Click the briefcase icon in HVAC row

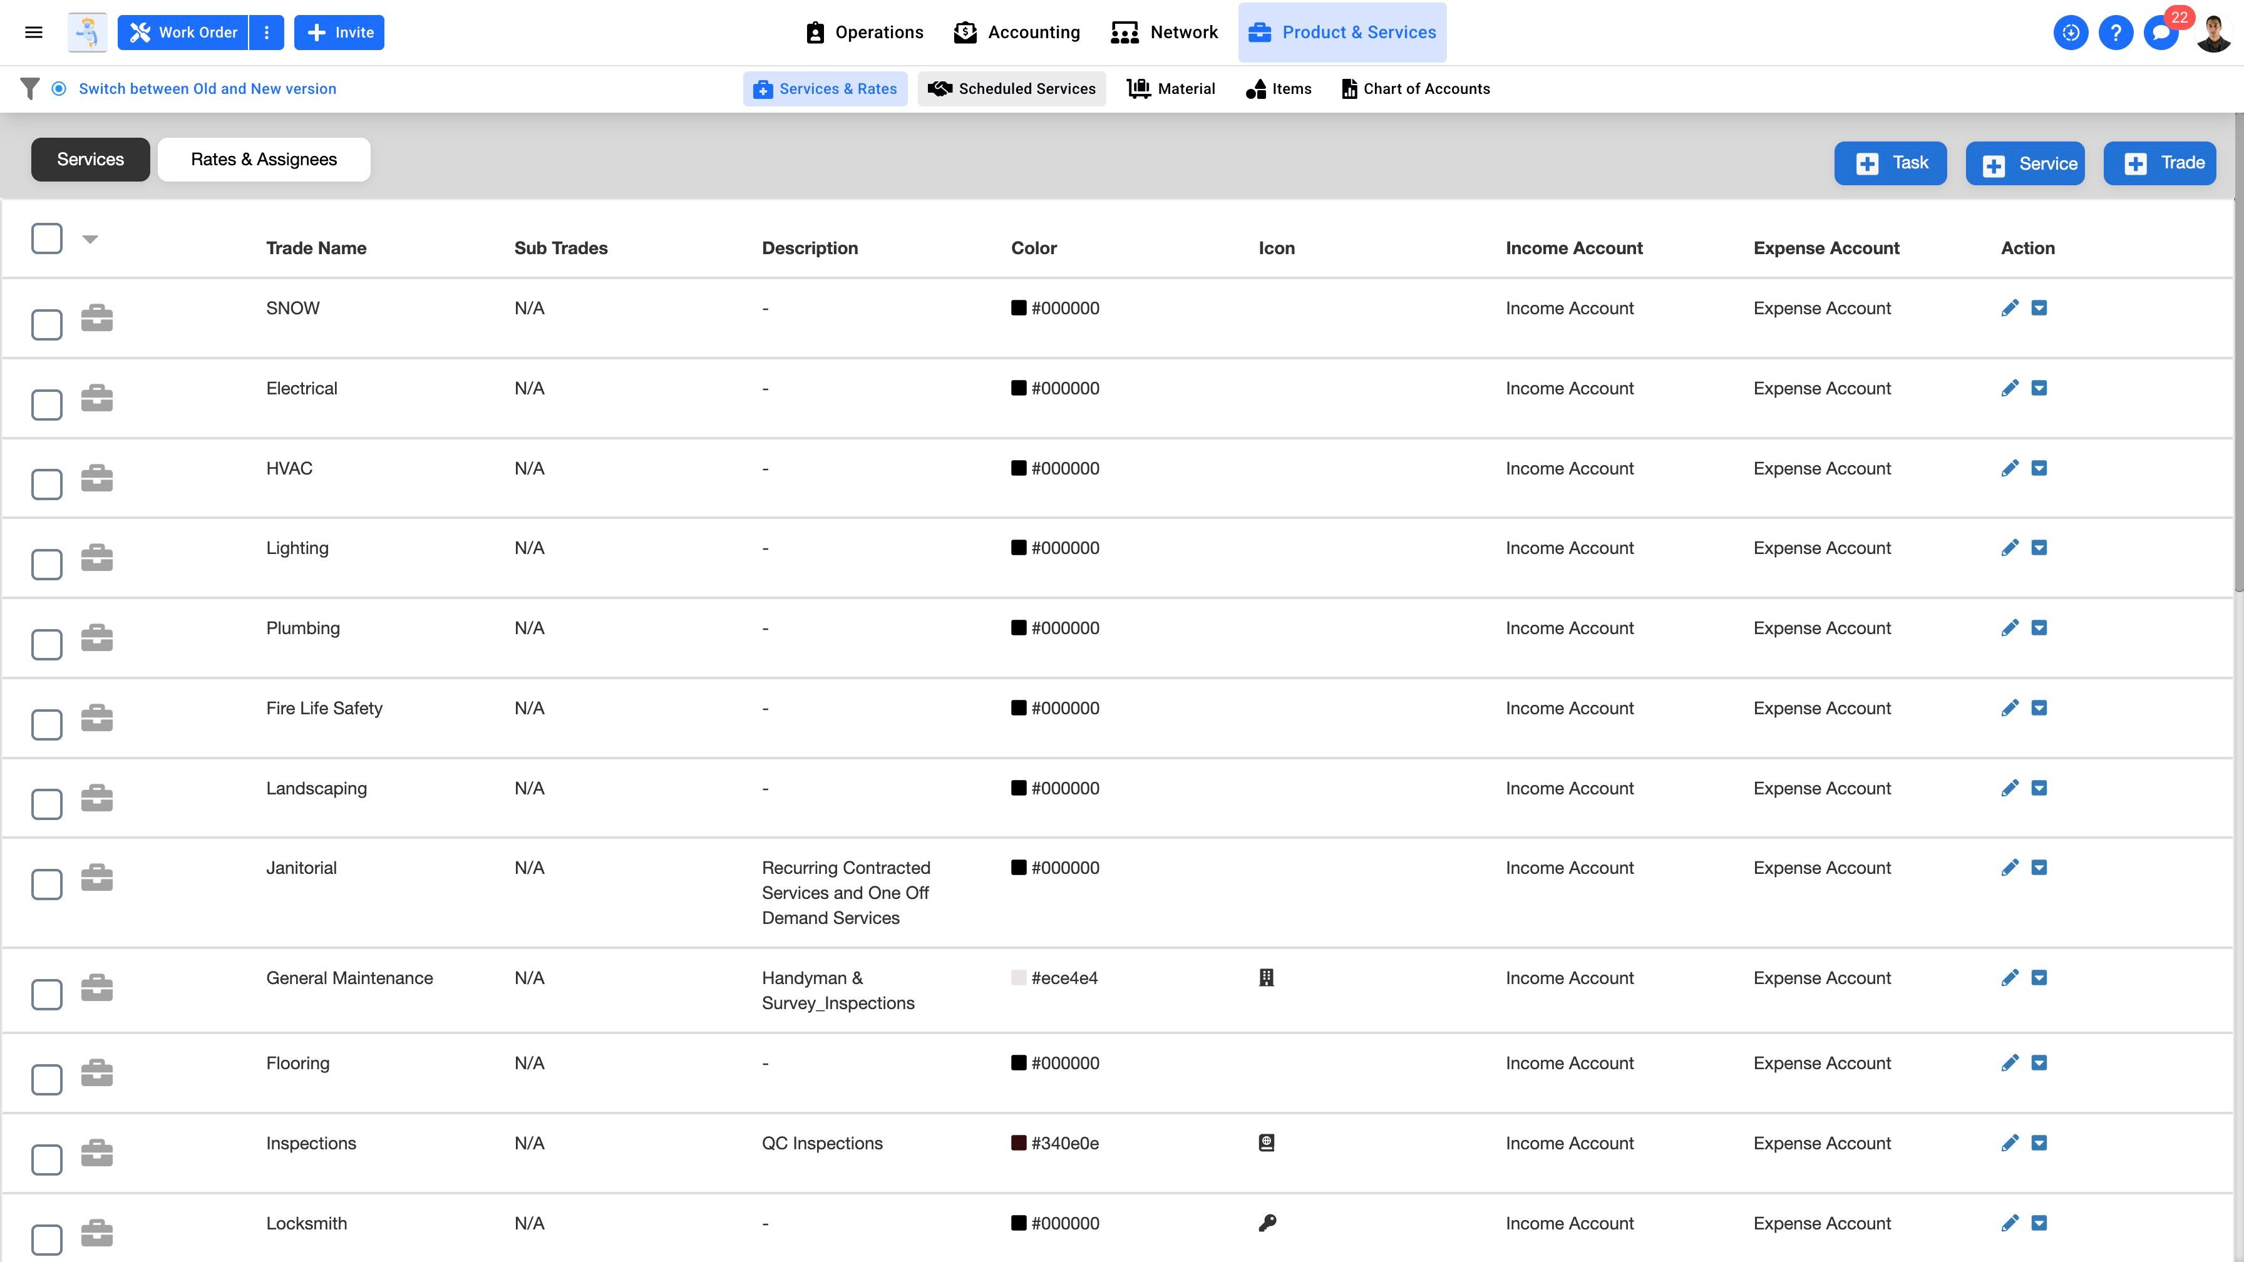tap(96, 478)
